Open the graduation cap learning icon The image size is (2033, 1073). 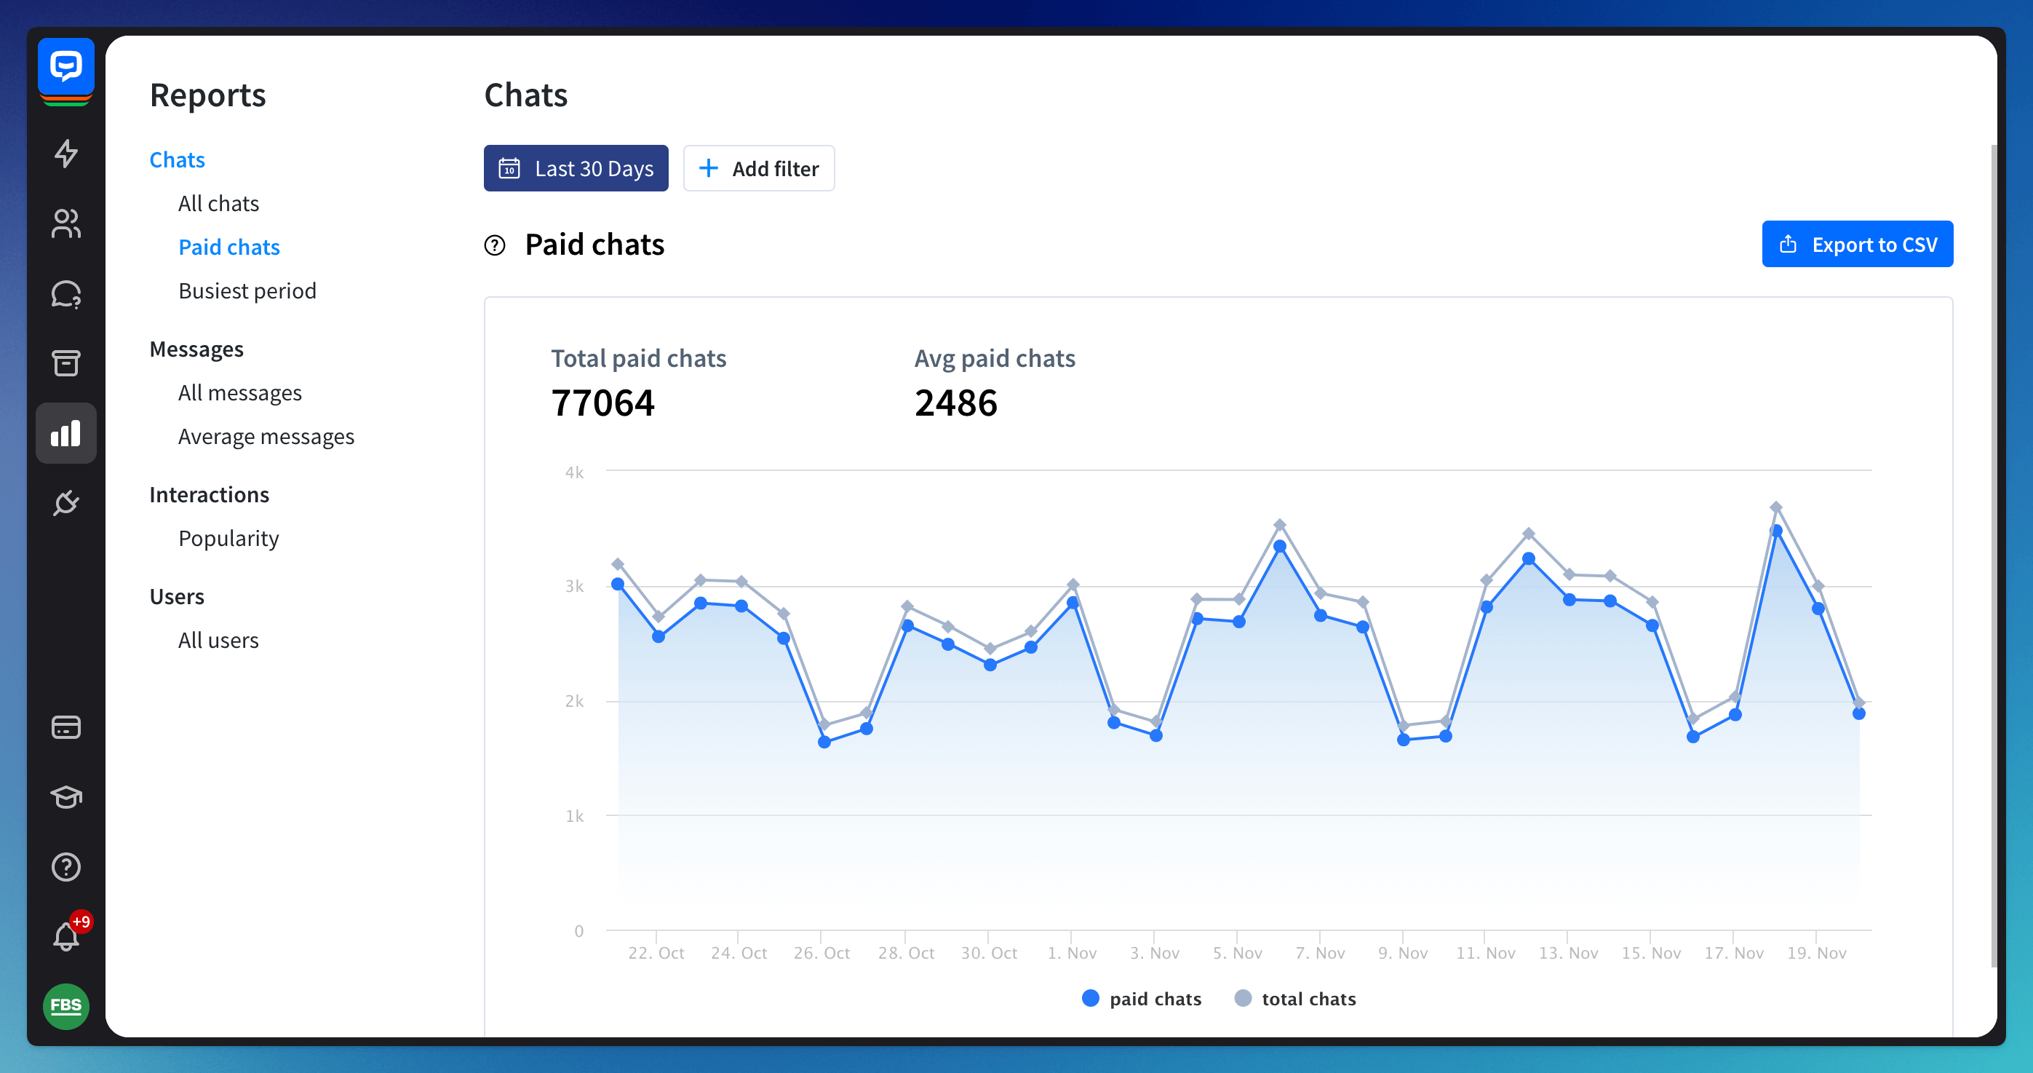coord(65,796)
